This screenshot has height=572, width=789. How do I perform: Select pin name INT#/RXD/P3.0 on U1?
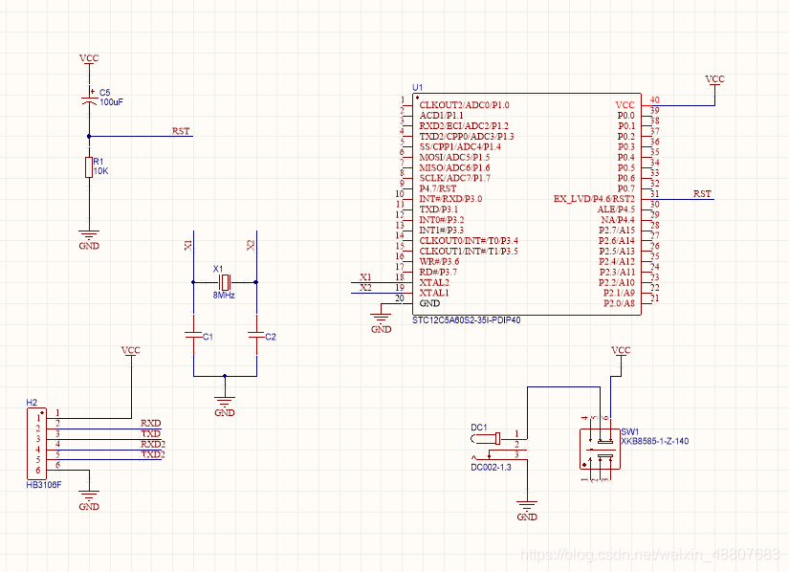coord(450,199)
